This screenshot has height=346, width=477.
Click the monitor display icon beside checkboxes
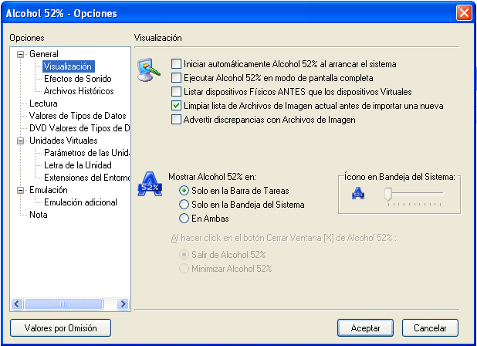point(149,70)
